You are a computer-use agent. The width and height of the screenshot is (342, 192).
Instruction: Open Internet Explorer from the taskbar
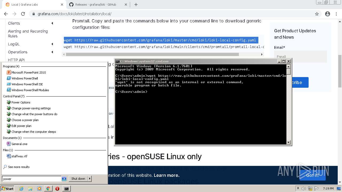click(21, 189)
